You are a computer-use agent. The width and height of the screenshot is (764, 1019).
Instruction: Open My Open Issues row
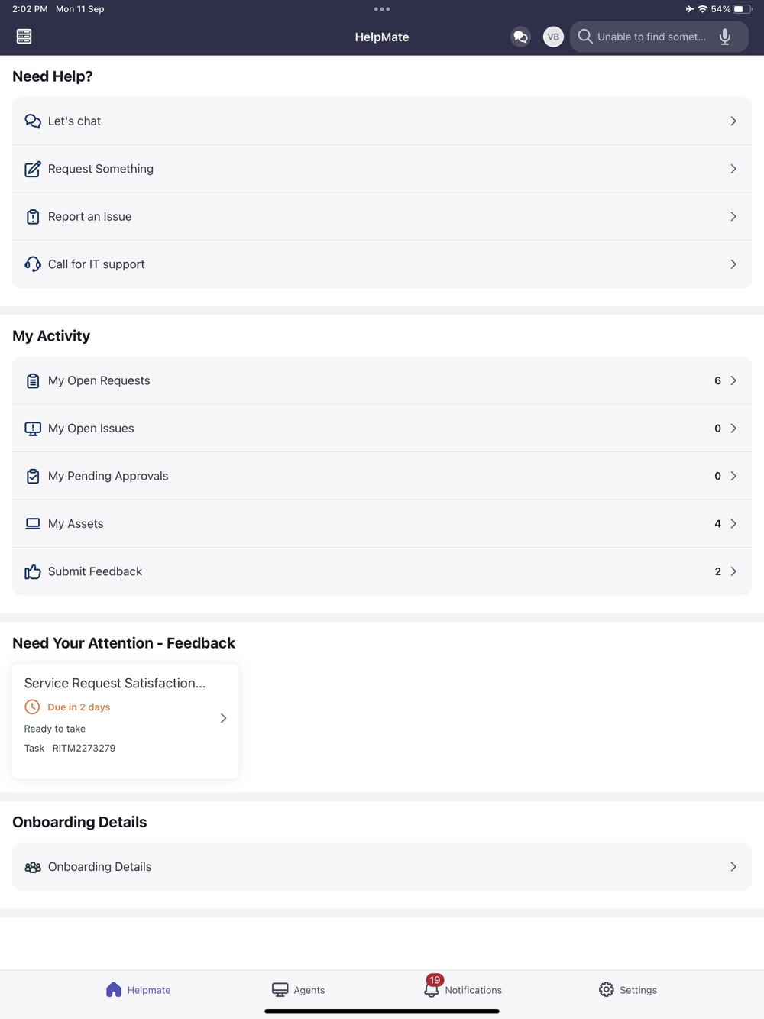tap(382, 429)
